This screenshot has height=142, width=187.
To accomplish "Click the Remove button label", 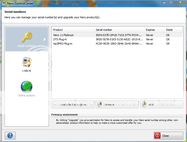I will click(109, 105).
